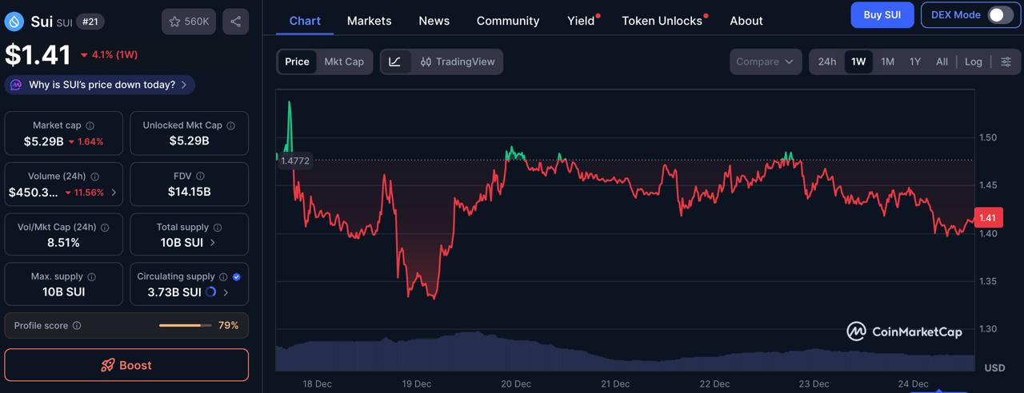This screenshot has height=393, width=1024.
Task: Click the CoinMarketCap watermark logo
Action: click(905, 331)
